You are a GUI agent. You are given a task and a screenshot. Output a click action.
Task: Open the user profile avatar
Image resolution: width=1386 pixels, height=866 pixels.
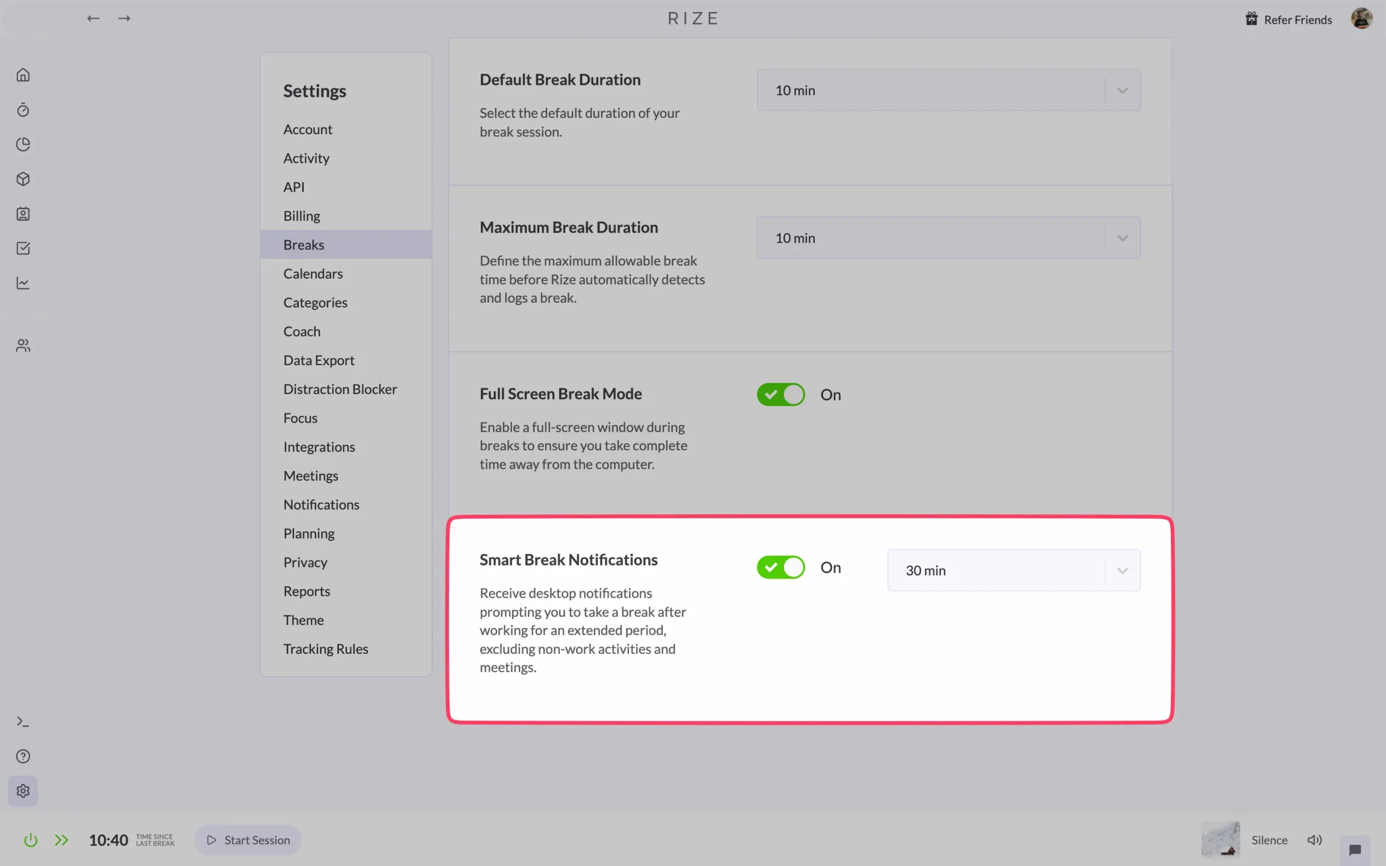(1362, 18)
